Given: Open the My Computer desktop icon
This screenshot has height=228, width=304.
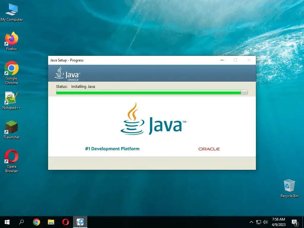Looking at the screenshot, I should 12,12.
